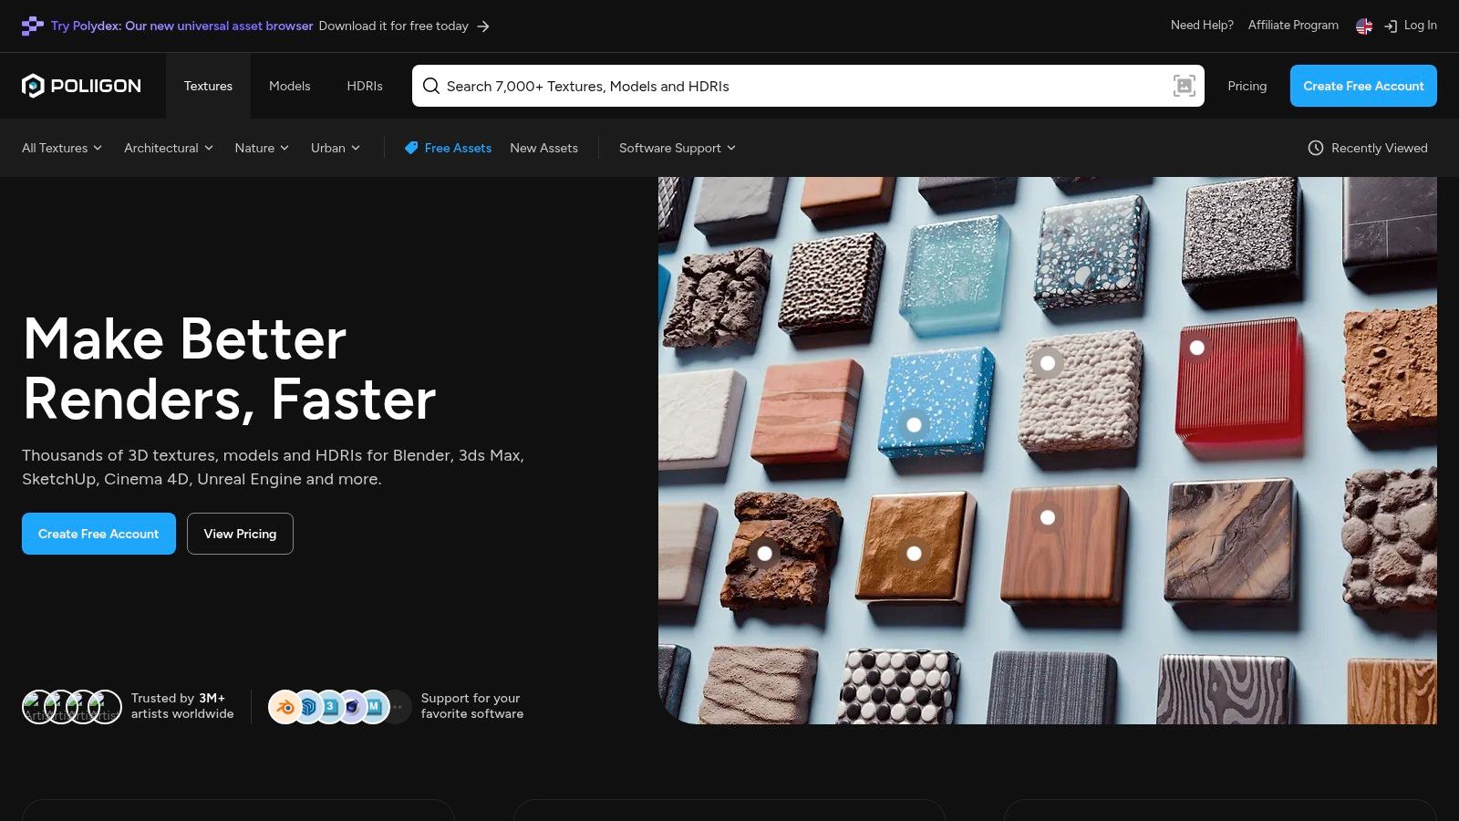
Task: Click the Poliigon logo
Action: point(81,86)
